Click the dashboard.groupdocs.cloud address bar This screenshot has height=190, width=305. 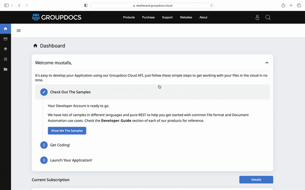pos(152,6)
